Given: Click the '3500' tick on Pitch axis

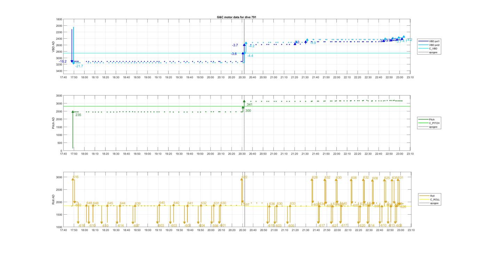Looking at the screenshot, I should [x=59, y=96].
